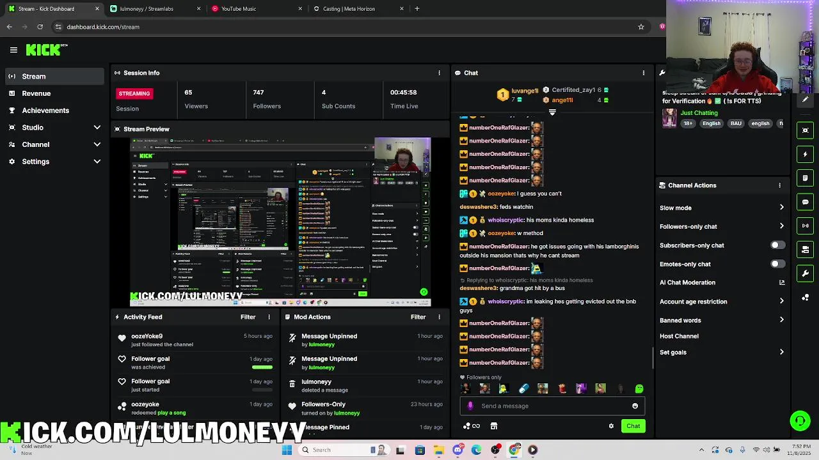
Task: Click the Host Channel action
Action: coord(679,336)
